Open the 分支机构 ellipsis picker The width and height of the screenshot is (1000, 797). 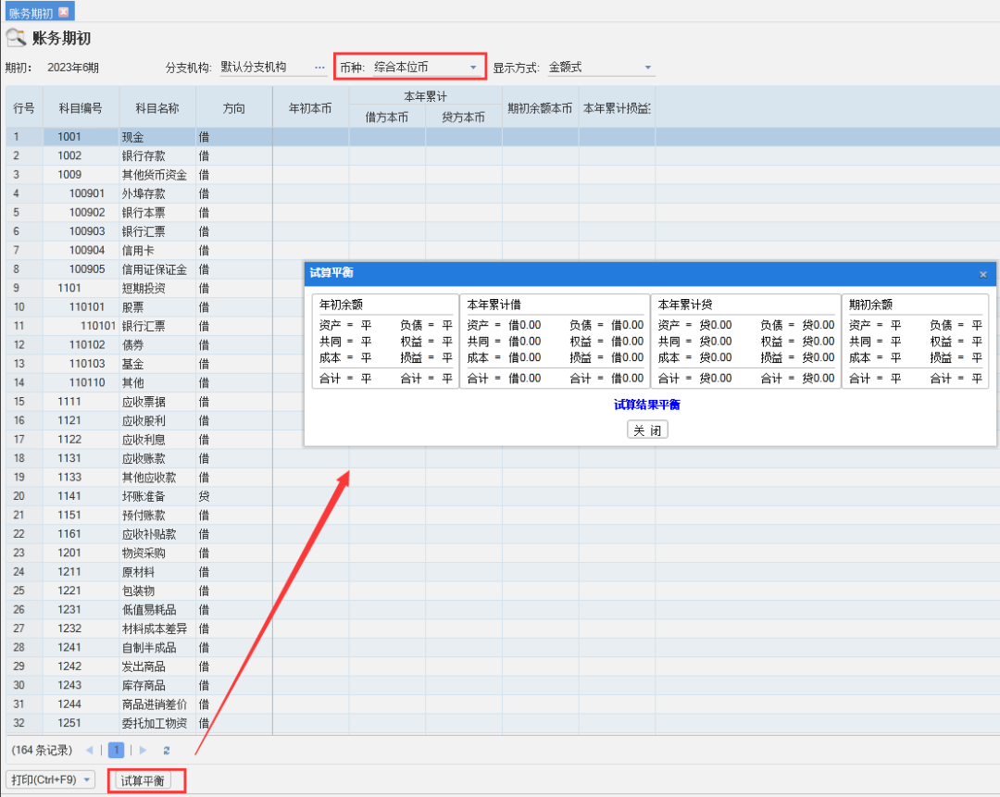pos(319,68)
